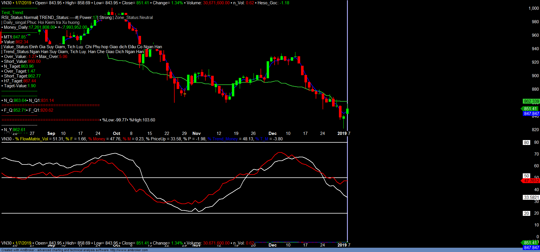Click the red 47.7612 indicator value tag
The width and height of the screenshot is (540, 252).
(531, 181)
